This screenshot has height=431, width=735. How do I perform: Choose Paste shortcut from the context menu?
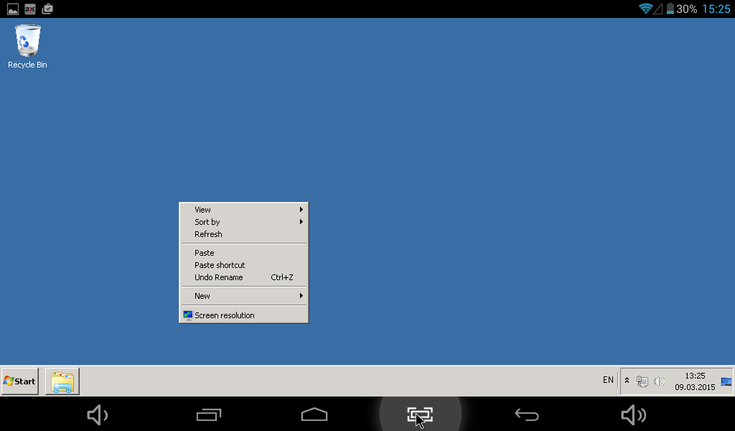tap(244, 265)
